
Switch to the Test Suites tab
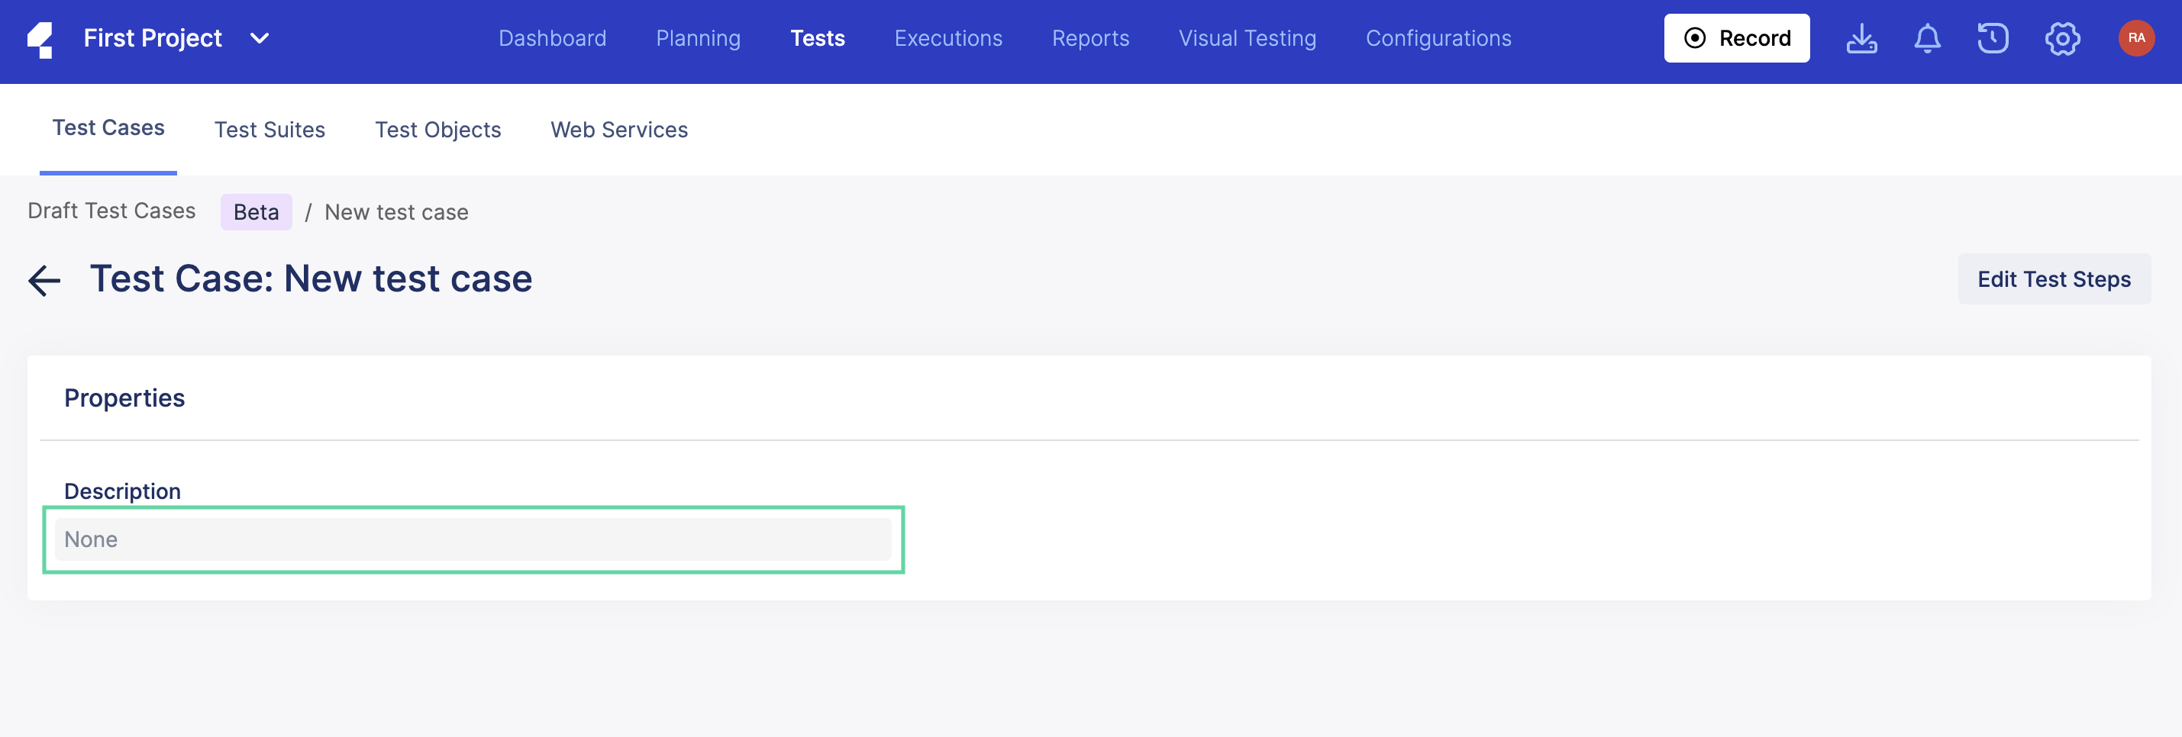pos(270,130)
